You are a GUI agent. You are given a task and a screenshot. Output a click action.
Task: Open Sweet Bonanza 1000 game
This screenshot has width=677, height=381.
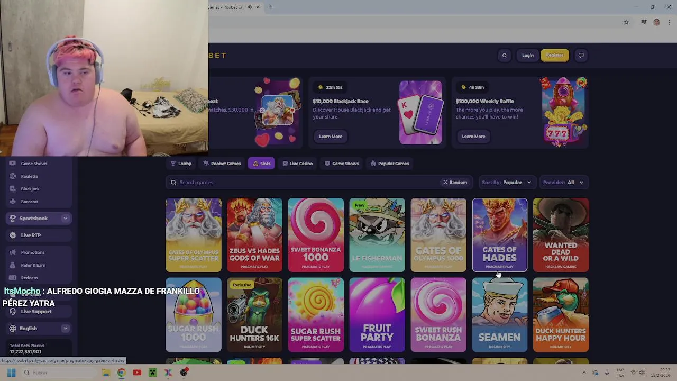[x=316, y=235]
